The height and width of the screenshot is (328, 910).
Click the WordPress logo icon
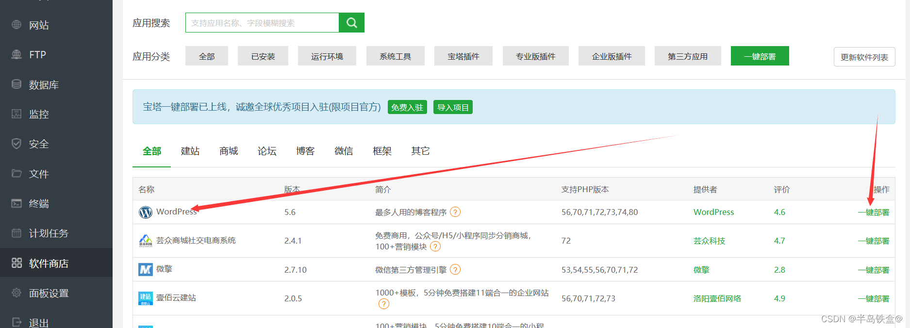(146, 213)
